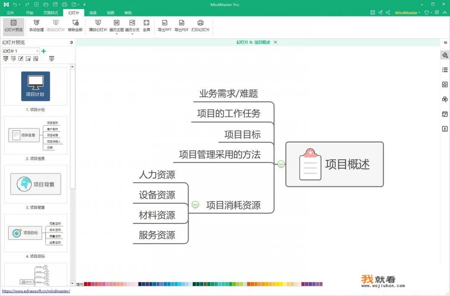Open the clipart clover icon in right sidebar
Image resolution: width=450 pixels, height=296 pixels.
click(x=445, y=99)
